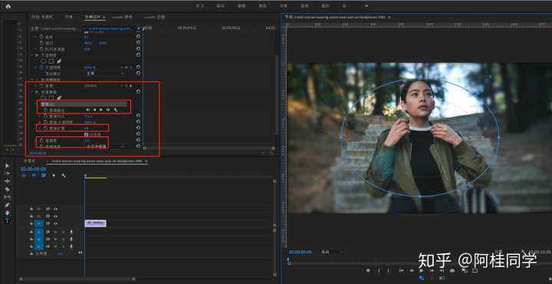Viewport: 552px width, 284px height.
Task: Create ellipse mask under opacity effect
Action: pos(44,61)
